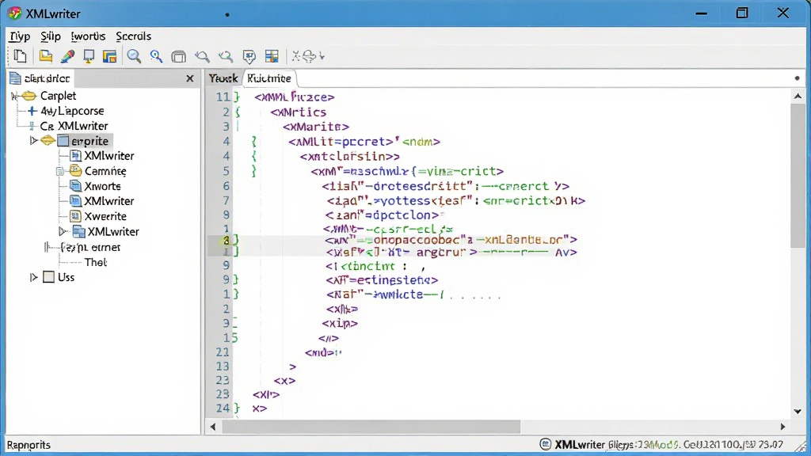Select the colored highlighter pen tool
The image size is (811, 456).
pyautogui.click(x=67, y=56)
